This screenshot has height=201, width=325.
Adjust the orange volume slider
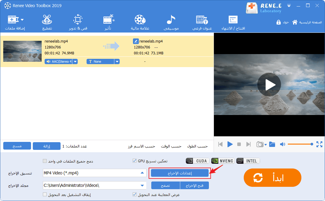coord(300,144)
